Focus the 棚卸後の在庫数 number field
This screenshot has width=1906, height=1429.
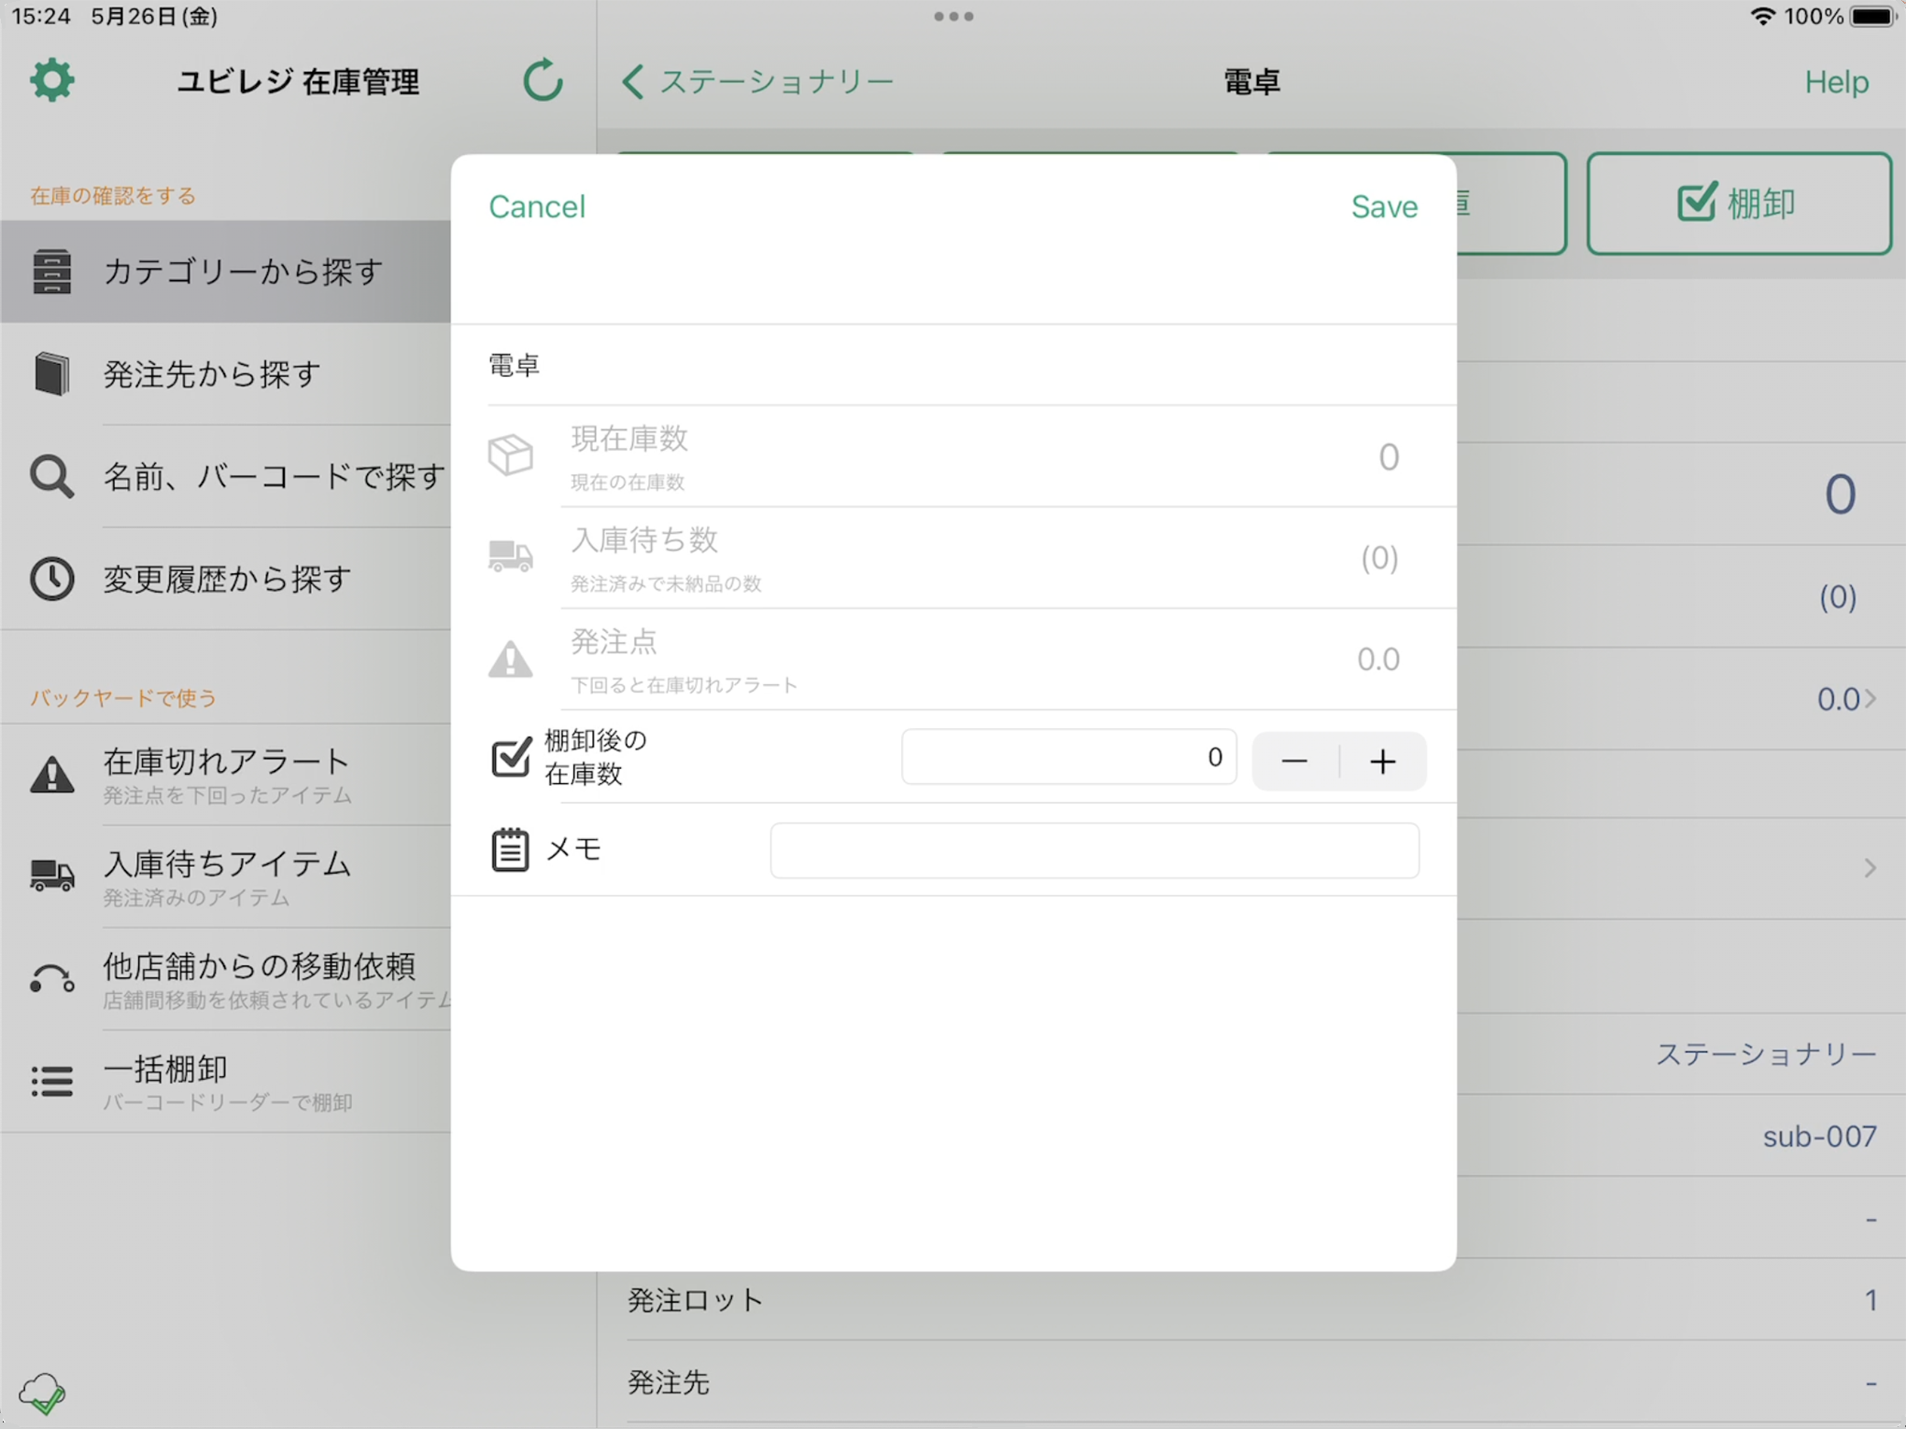tap(1068, 757)
